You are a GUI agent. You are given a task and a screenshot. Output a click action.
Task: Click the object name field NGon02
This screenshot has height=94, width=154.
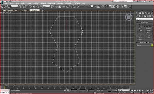pos(143,45)
